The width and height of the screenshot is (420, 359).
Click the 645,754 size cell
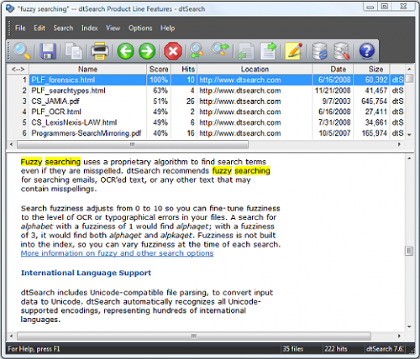[x=374, y=101]
